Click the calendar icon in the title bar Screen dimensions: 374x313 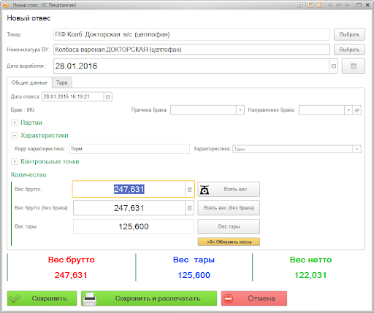319,5
